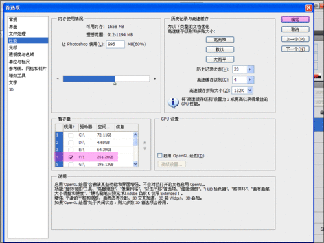Select the 4.68GB free space cell
The height and width of the screenshot is (243, 324).
click(103, 143)
